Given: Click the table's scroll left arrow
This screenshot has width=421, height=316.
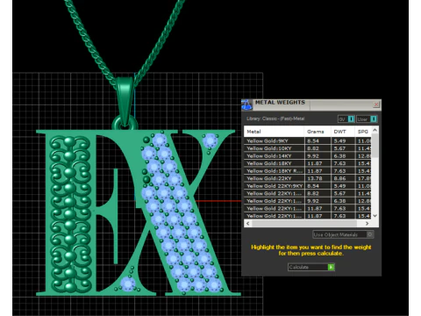Looking at the screenshot, I should click(x=248, y=224).
